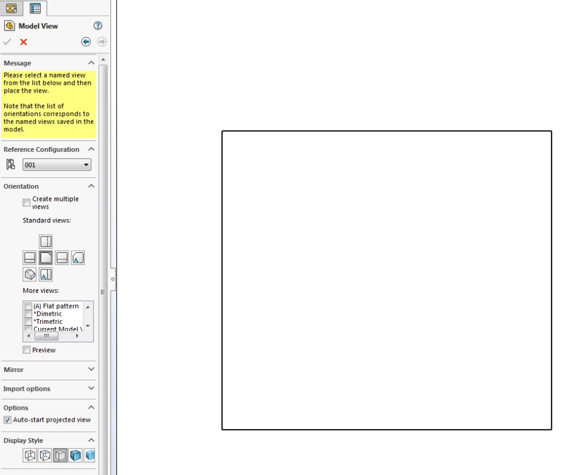The width and height of the screenshot is (582, 475).
Task: Select Hidden Lines Removed display style
Action: [60, 456]
